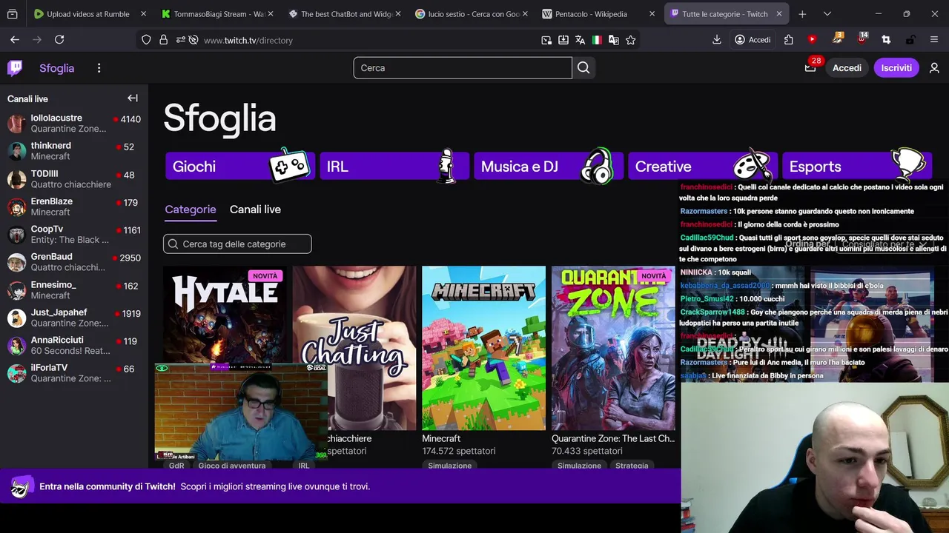Switch to lucio sestio Google search tab
The height and width of the screenshot is (533, 949).
click(473, 14)
